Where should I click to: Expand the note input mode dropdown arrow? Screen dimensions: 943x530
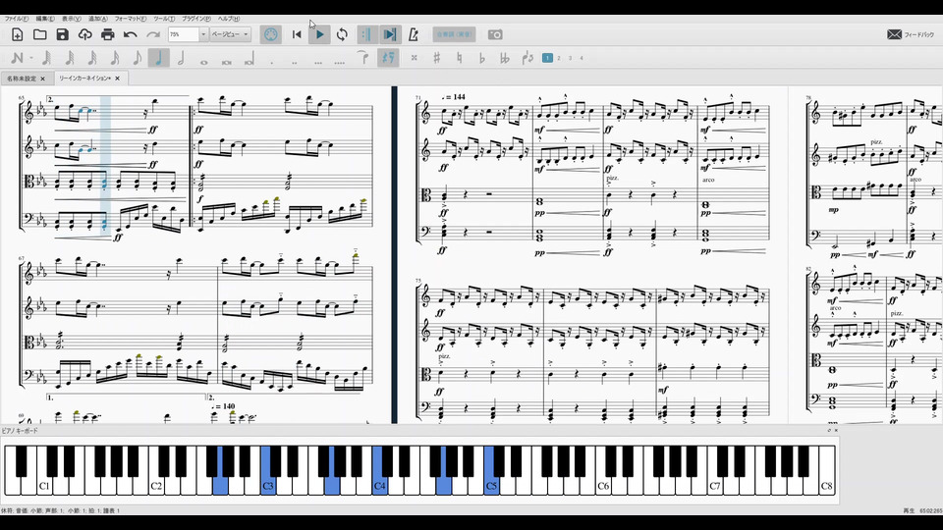[x=31, y=58]
